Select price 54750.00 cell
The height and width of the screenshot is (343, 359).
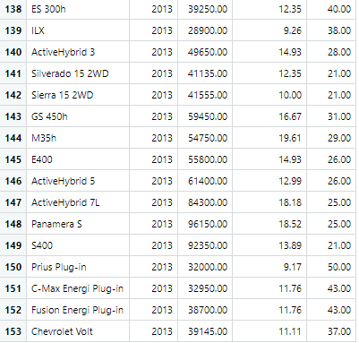pos(205,138)
